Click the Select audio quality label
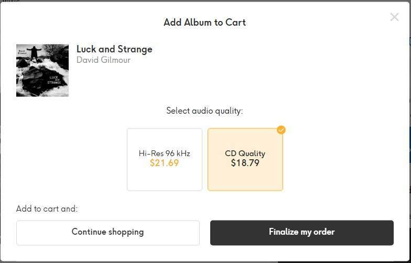411x263 pixels. point(204,111)
